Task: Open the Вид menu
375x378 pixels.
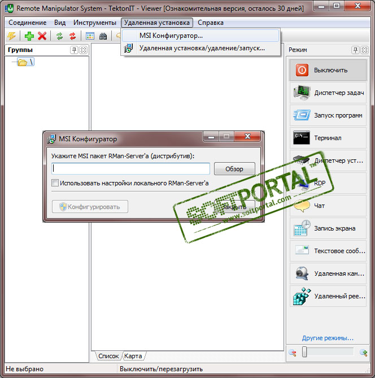Action: pos(60,23)
